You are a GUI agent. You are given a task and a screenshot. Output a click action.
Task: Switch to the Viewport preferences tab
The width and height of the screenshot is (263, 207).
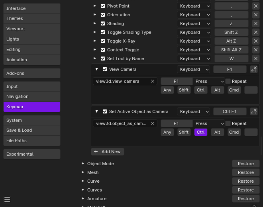point(32,29)
